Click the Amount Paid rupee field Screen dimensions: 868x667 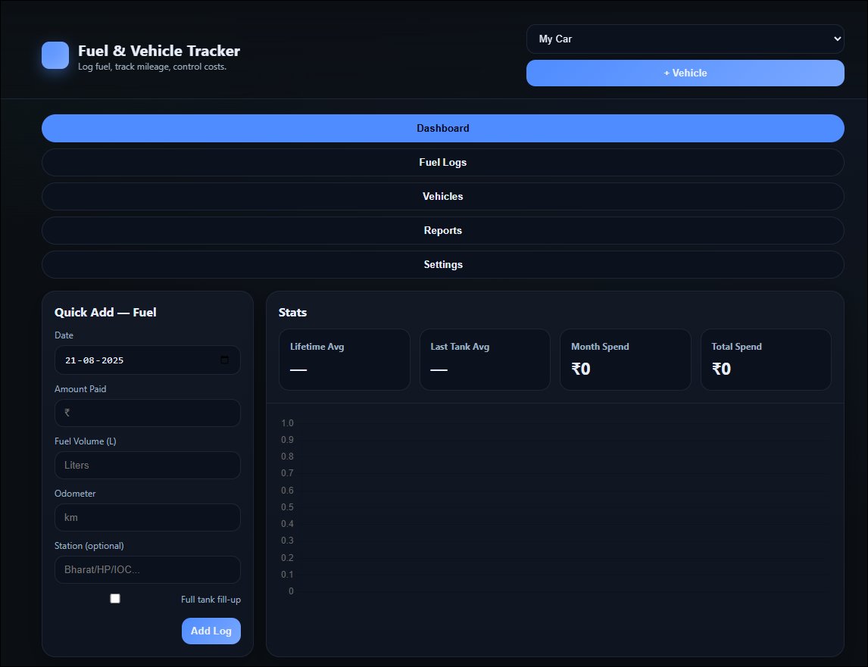(x=147, y=413)
